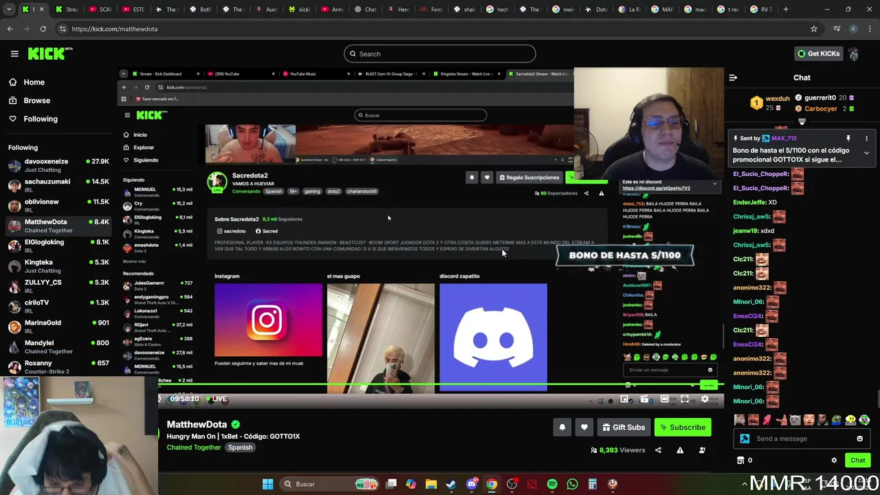Share the stream via share icon
This screenshot has height=495, width=880.
[x=658, y=450]
